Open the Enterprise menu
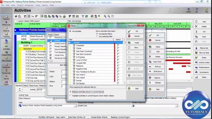 click(29, 5)
